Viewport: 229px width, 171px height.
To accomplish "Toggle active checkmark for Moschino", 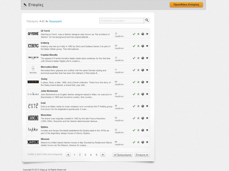I will [134, 118].
